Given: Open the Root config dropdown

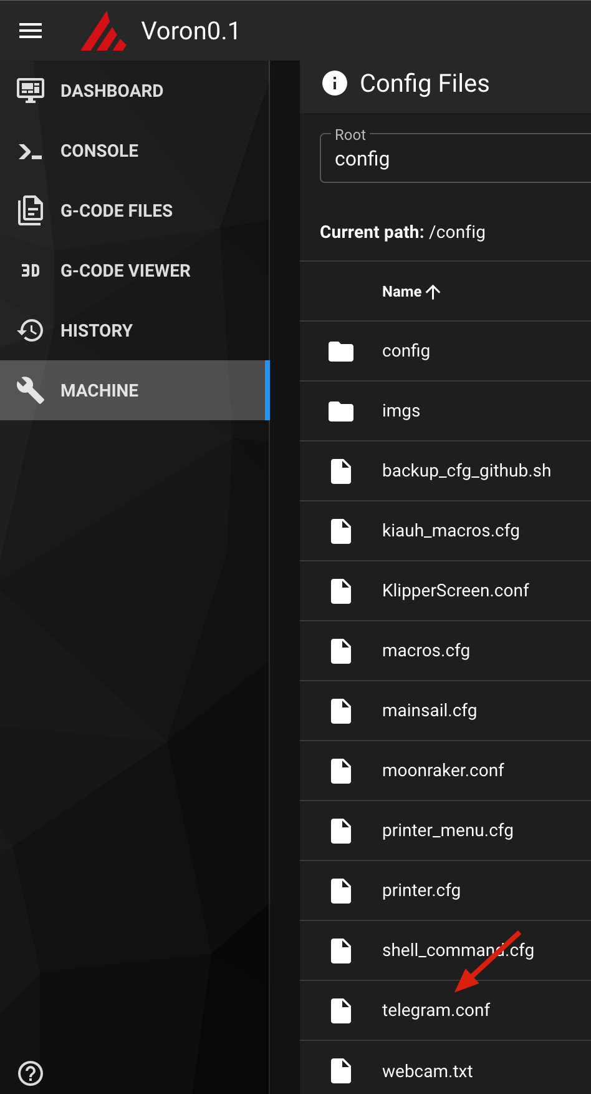Looking at the screenshot, I should point(455,159).
